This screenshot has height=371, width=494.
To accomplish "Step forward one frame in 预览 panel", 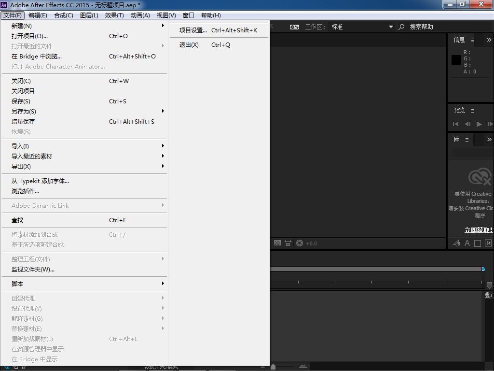I will point(490,124).
